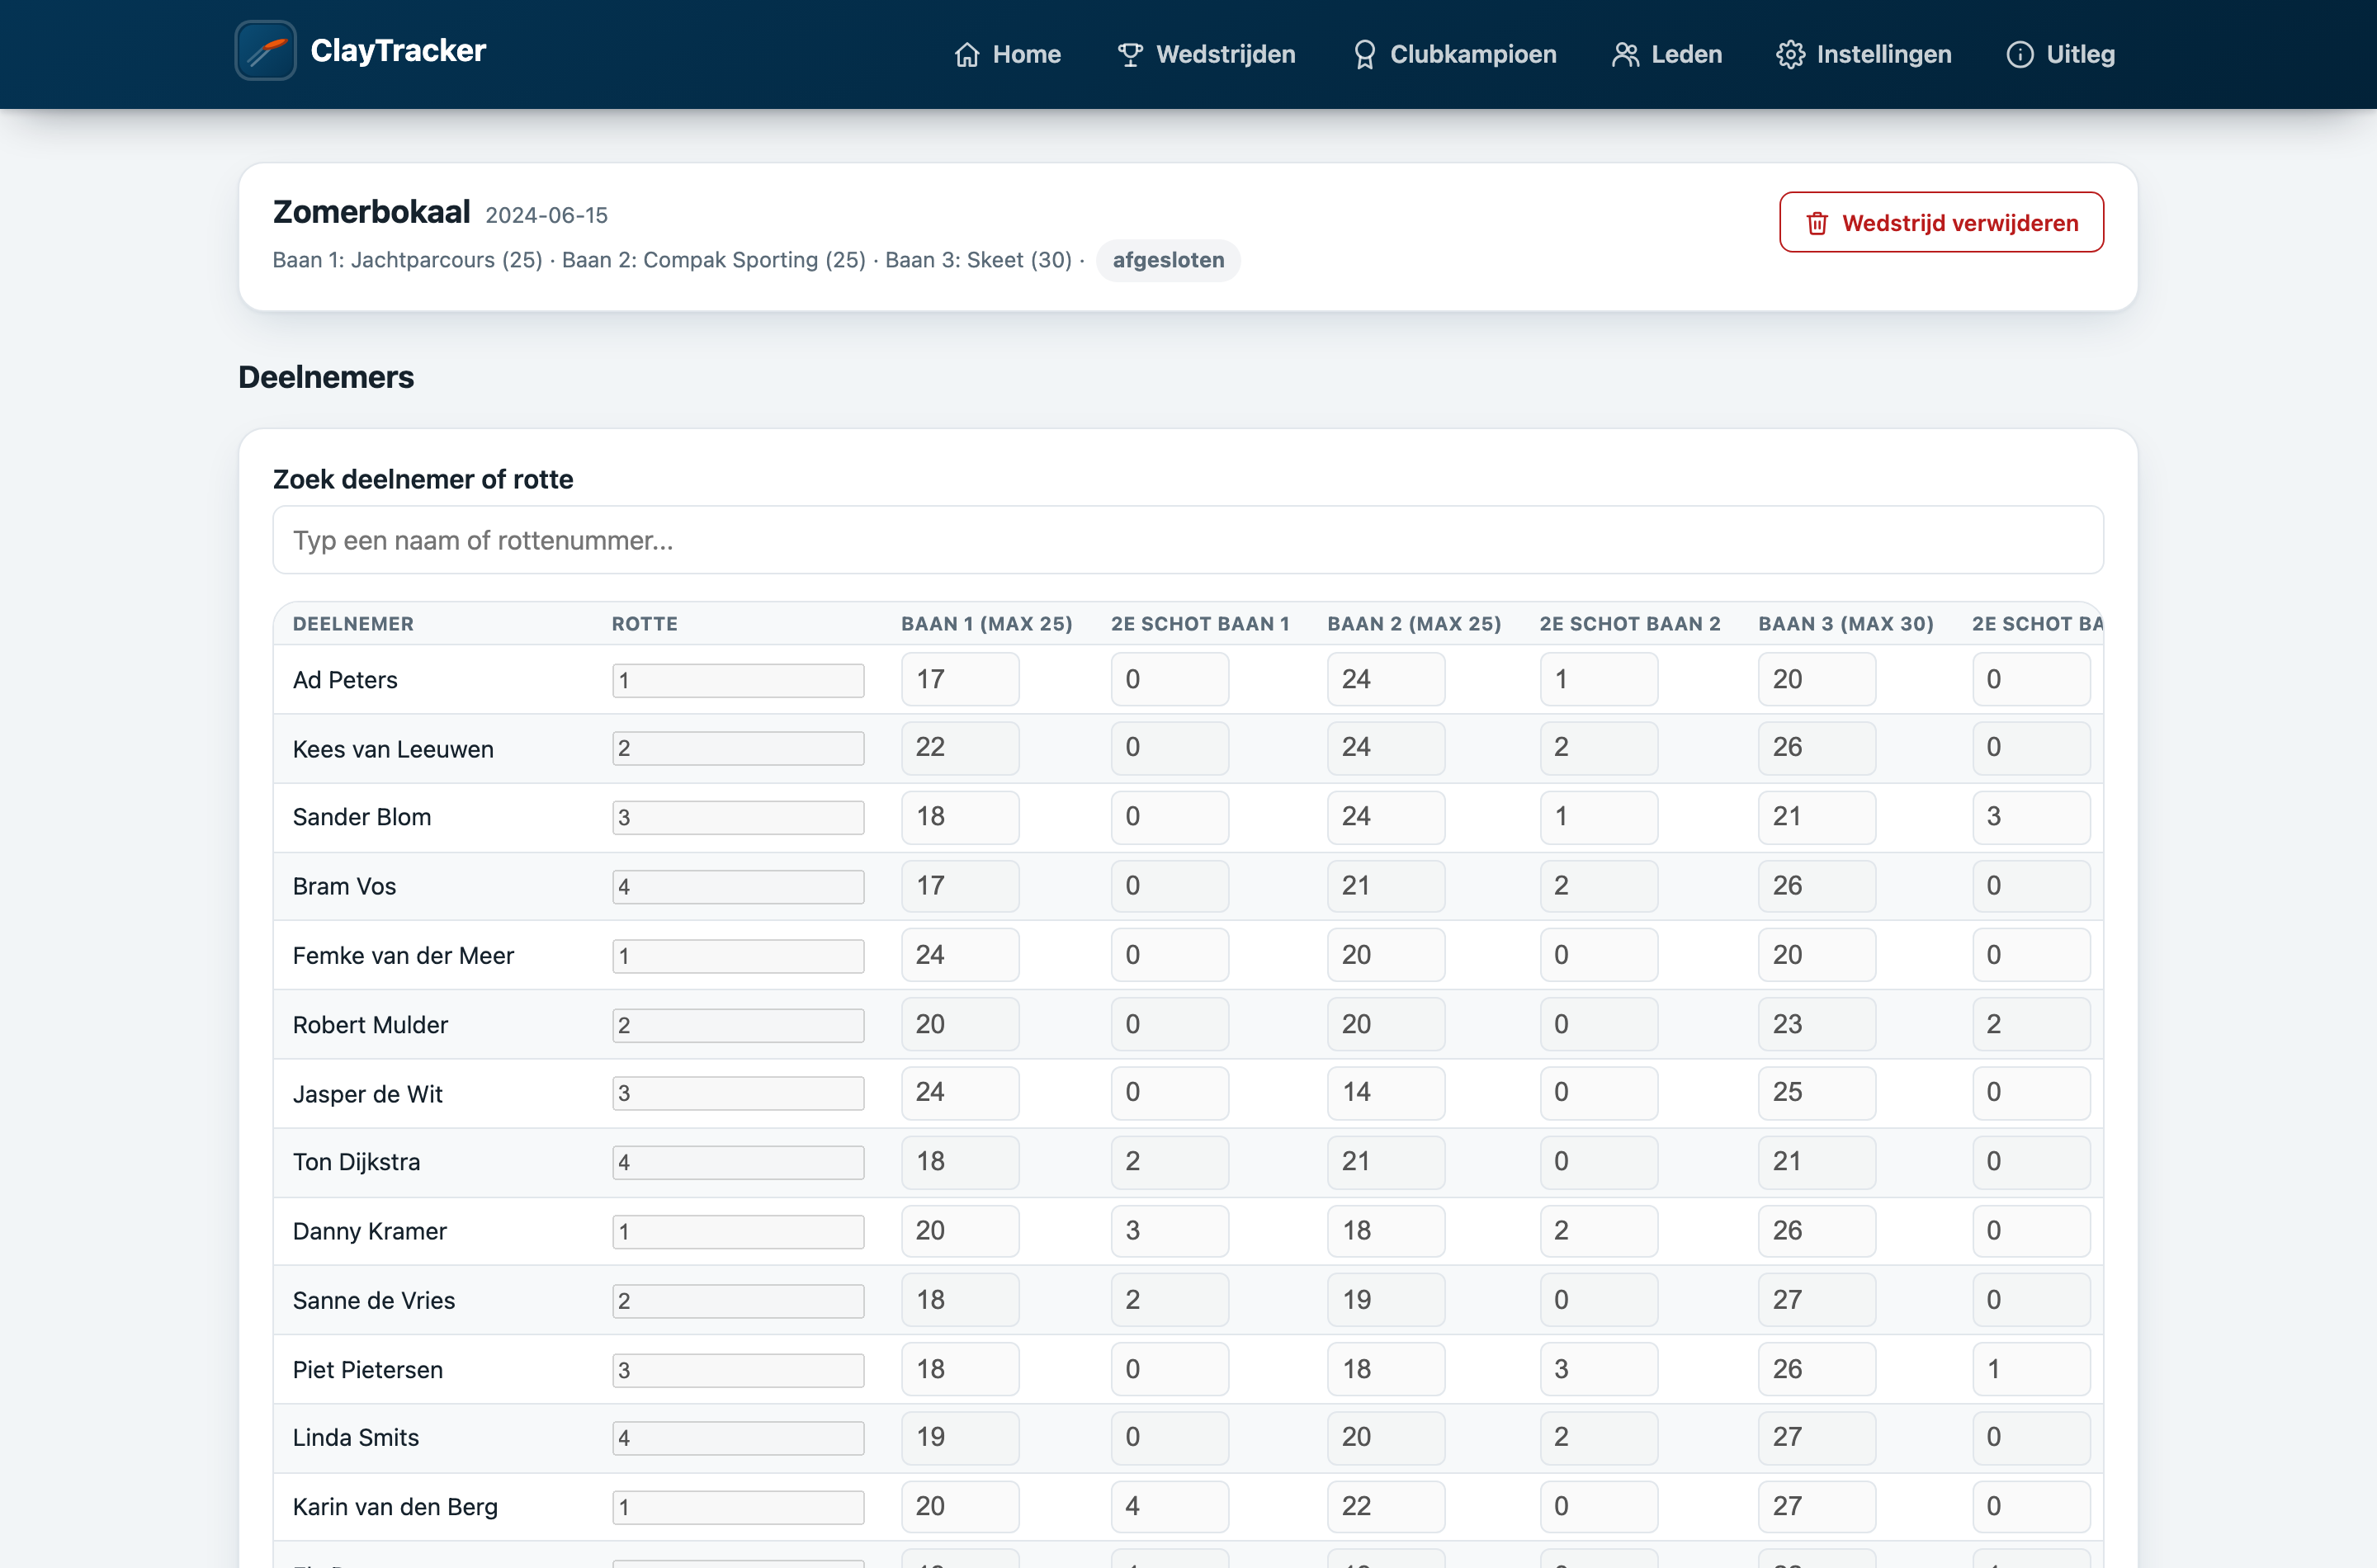Click the name Femke van der Meer

403,956
